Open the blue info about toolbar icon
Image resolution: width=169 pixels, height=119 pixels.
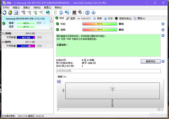point(93,13)
